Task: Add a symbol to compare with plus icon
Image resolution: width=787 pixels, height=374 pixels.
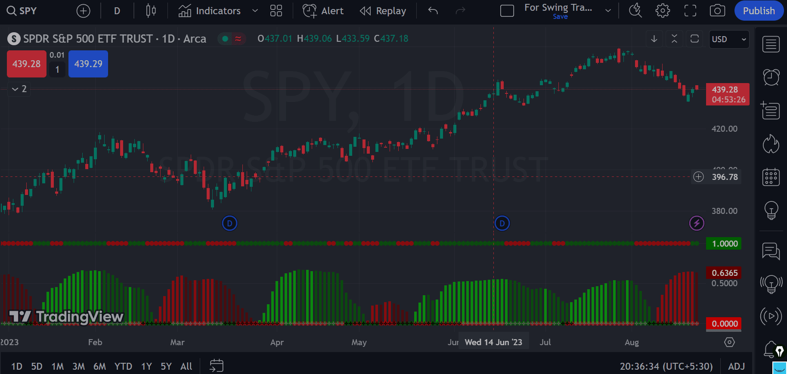Action: point(83,11)
